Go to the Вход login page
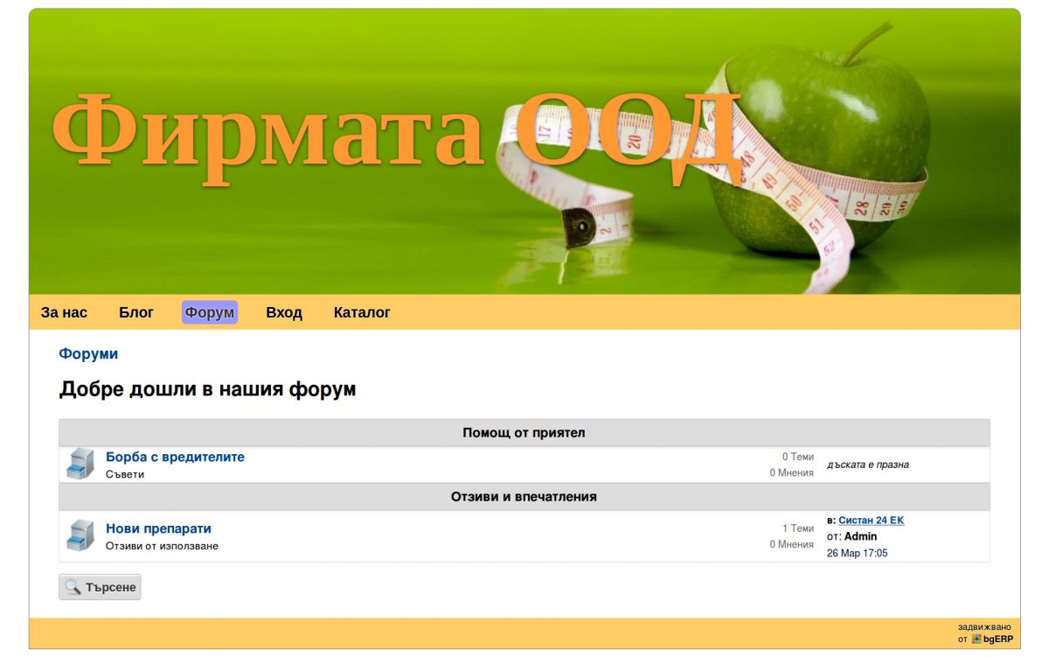1049x657 pixels. pos(284,312)
